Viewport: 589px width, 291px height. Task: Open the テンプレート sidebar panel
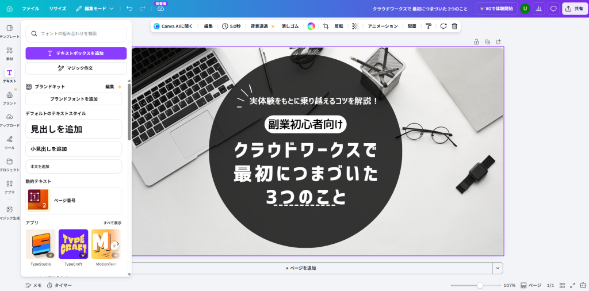pos(9,31)
